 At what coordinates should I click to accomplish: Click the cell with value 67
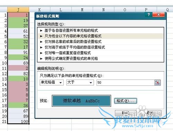point(18,111)
